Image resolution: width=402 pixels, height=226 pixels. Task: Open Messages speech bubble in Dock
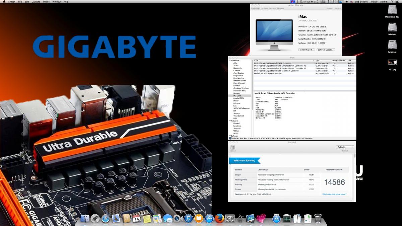(x=167, y=219)
